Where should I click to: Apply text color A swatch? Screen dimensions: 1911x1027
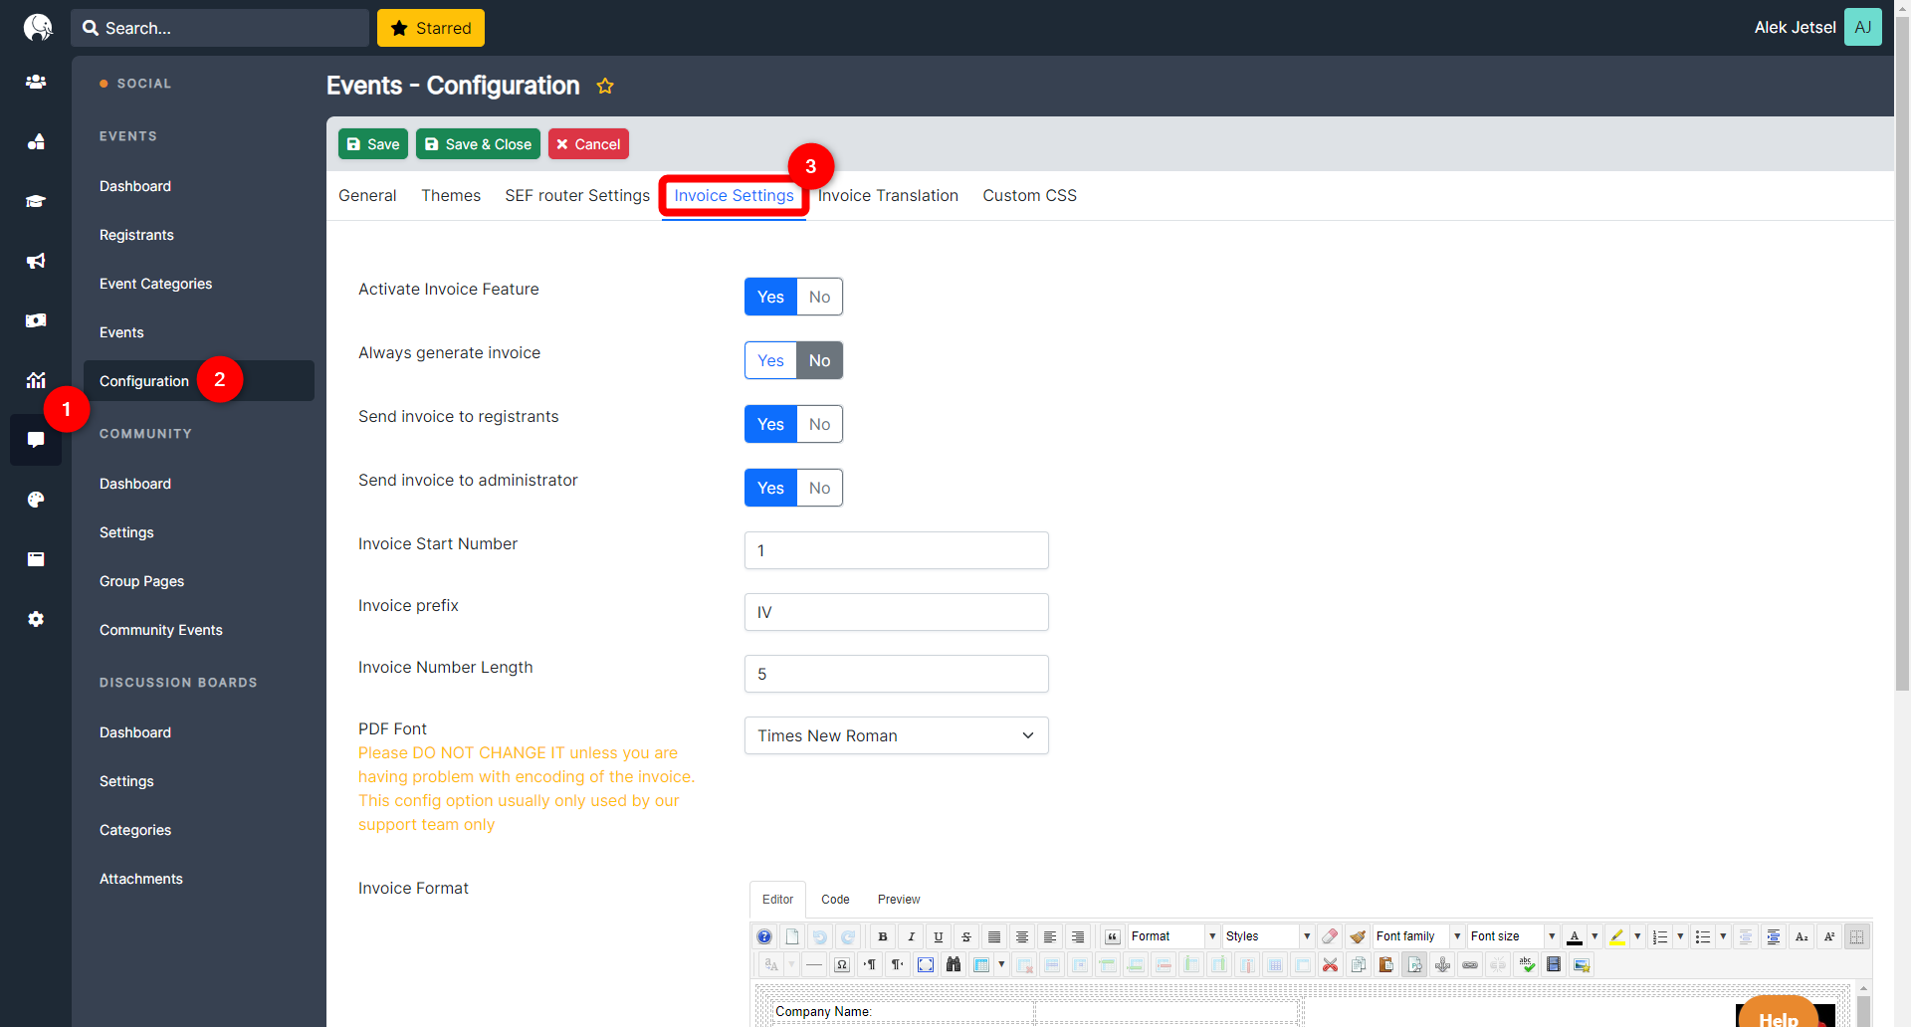pos(1575,936)
